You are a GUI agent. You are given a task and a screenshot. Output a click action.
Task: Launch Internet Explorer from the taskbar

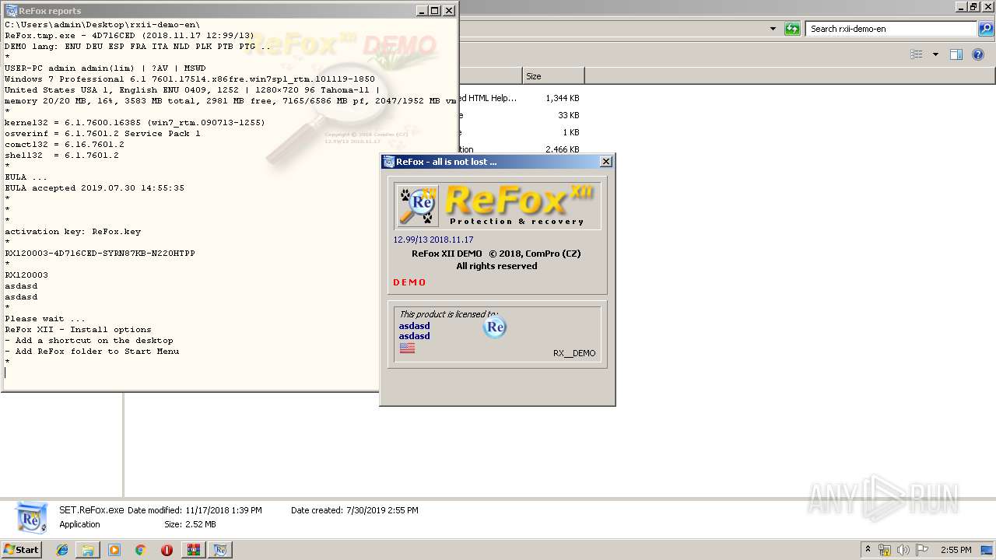[x=62, y=550]
